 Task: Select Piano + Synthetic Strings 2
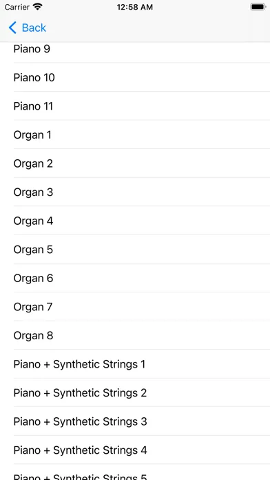pos(135,392)
